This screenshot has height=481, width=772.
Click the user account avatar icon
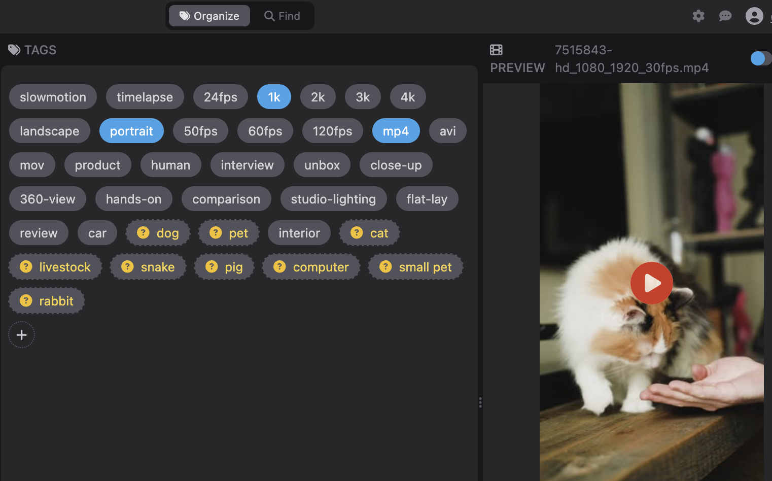[754, 16]
